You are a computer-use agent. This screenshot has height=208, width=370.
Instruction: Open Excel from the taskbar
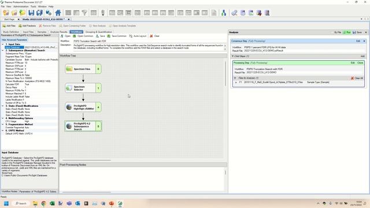[52, 203]
